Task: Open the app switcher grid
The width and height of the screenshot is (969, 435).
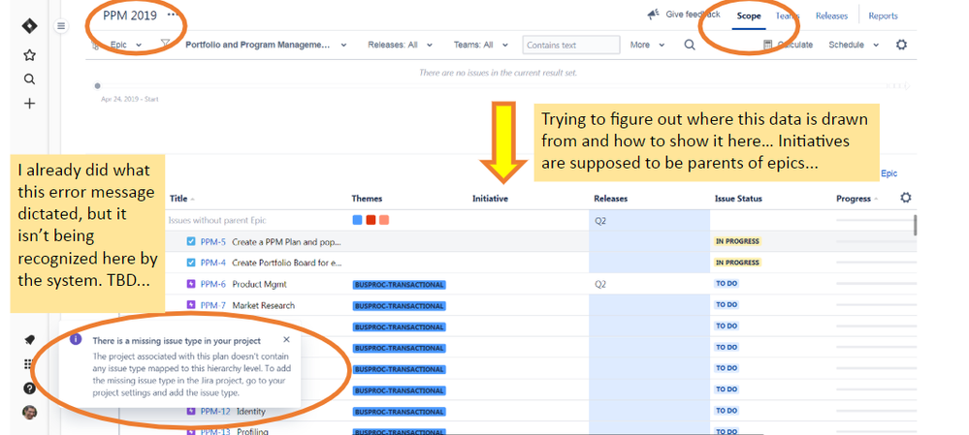Action: click(28, 364)
